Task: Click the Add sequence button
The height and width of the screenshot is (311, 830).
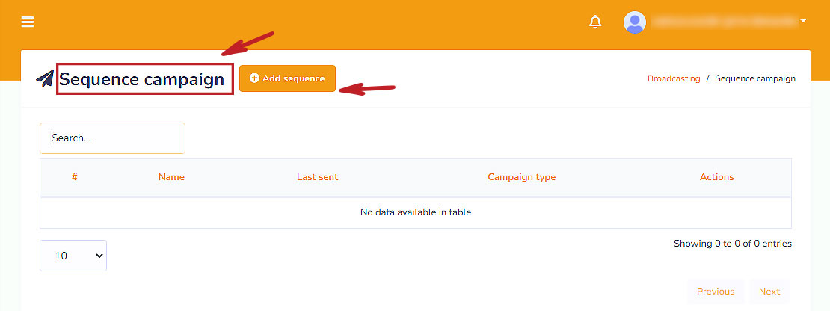Action: click(287, 78)
